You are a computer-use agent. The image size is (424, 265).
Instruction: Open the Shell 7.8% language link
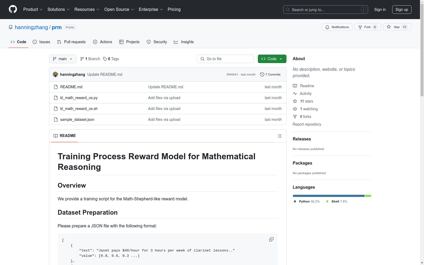tap(337, 201)
